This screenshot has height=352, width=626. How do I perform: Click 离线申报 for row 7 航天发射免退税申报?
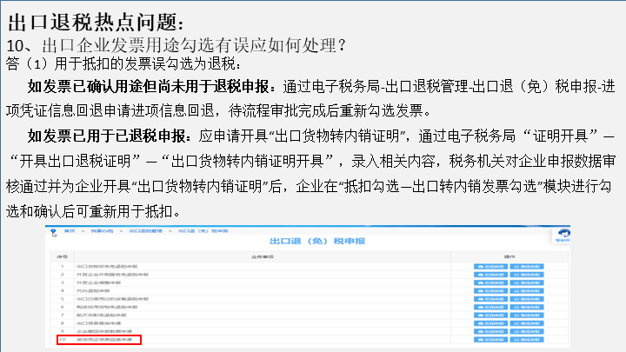[527, 315]
